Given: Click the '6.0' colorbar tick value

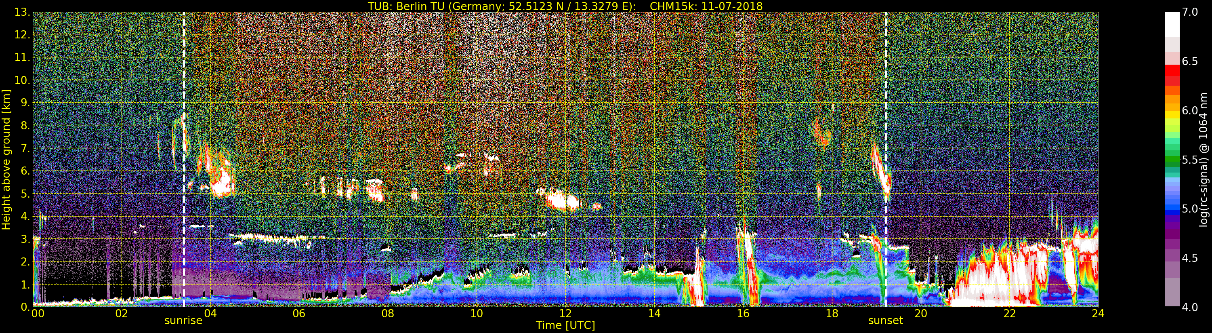Looking at the screenshot, I should click(1190, 110).
